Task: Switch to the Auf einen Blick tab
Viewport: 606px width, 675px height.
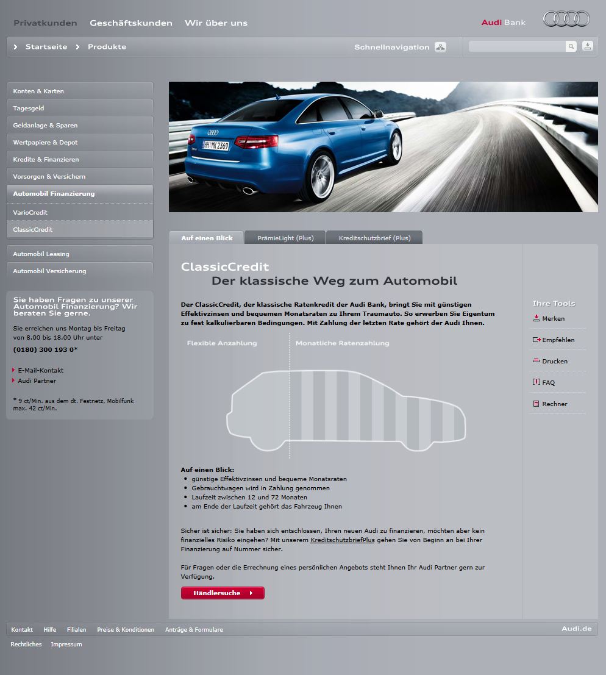Action: click(207, 238)
